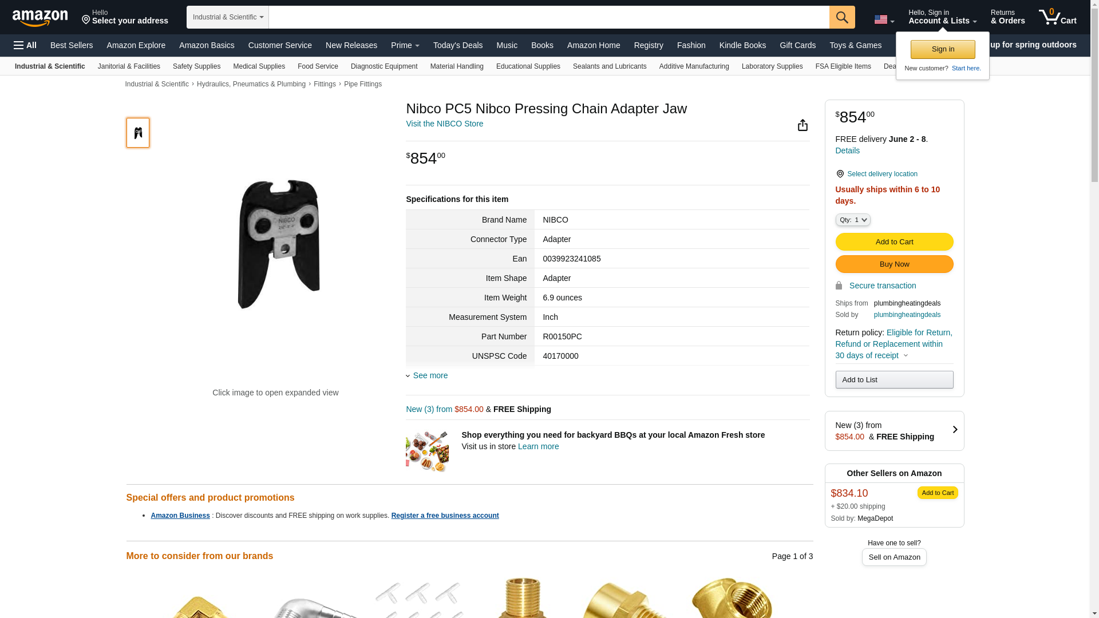Click the Add to List button
This screenshot has width=1099, height=618.
pos(894,380)
